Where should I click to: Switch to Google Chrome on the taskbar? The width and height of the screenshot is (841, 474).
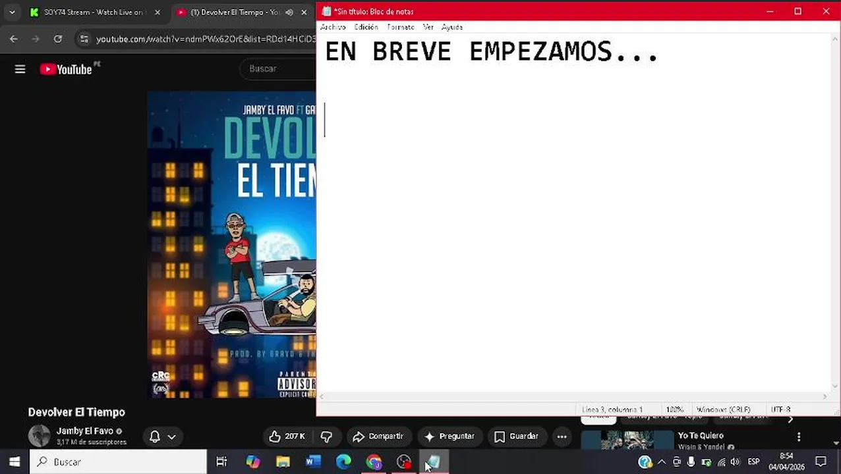[374, 461]
